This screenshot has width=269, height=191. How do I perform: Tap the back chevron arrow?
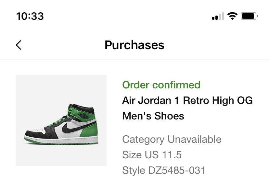[x=19, y=45]
